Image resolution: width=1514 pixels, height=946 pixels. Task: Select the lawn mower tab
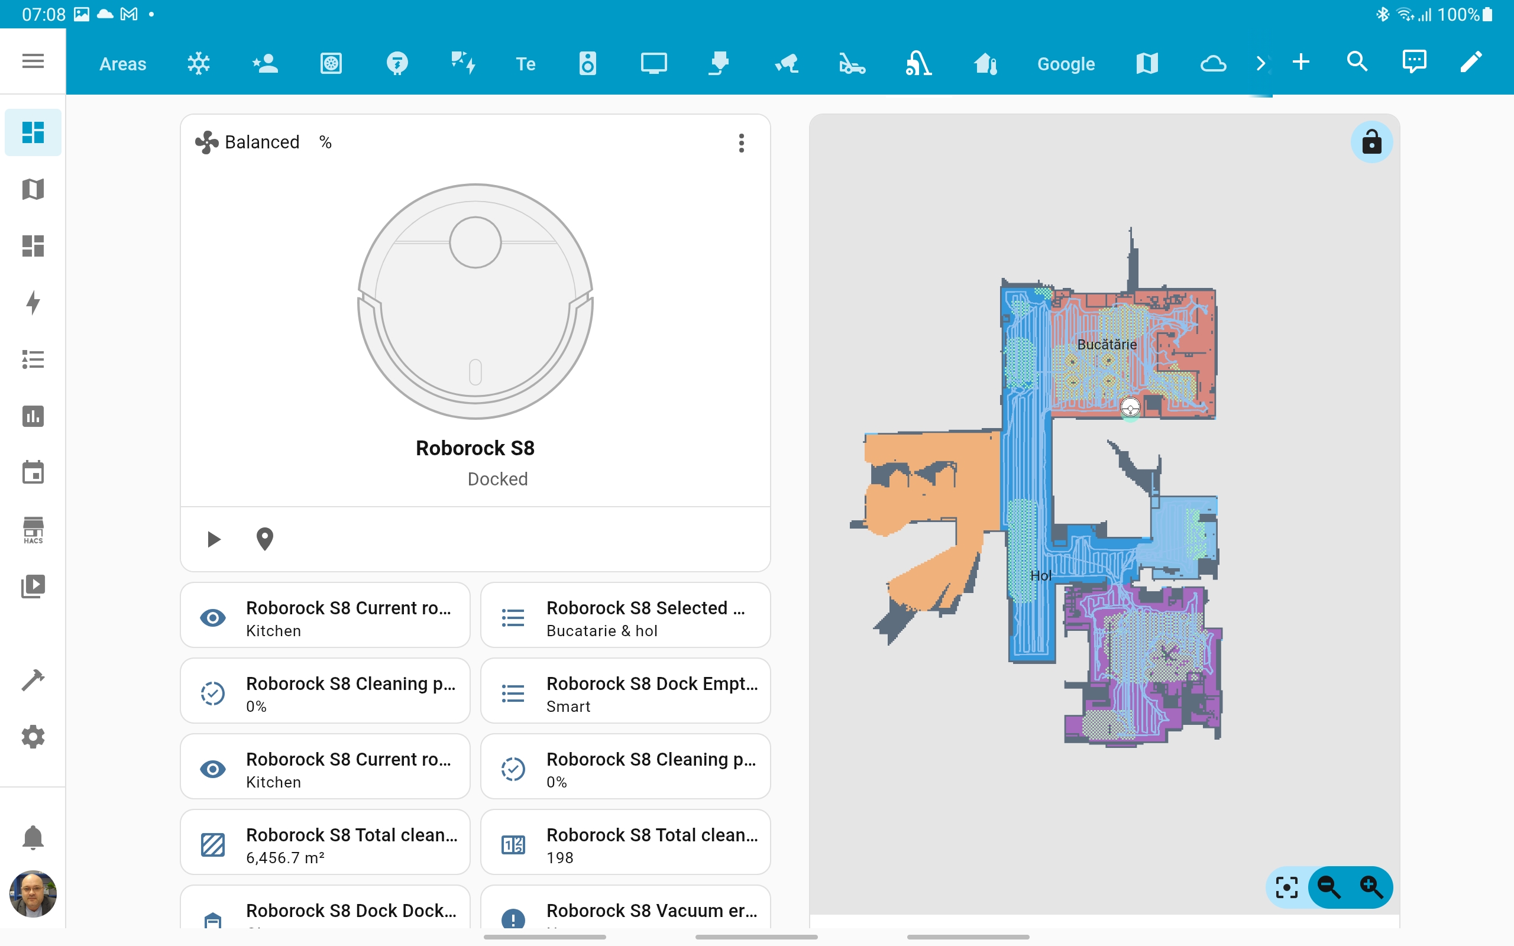(x=852, y=63)
